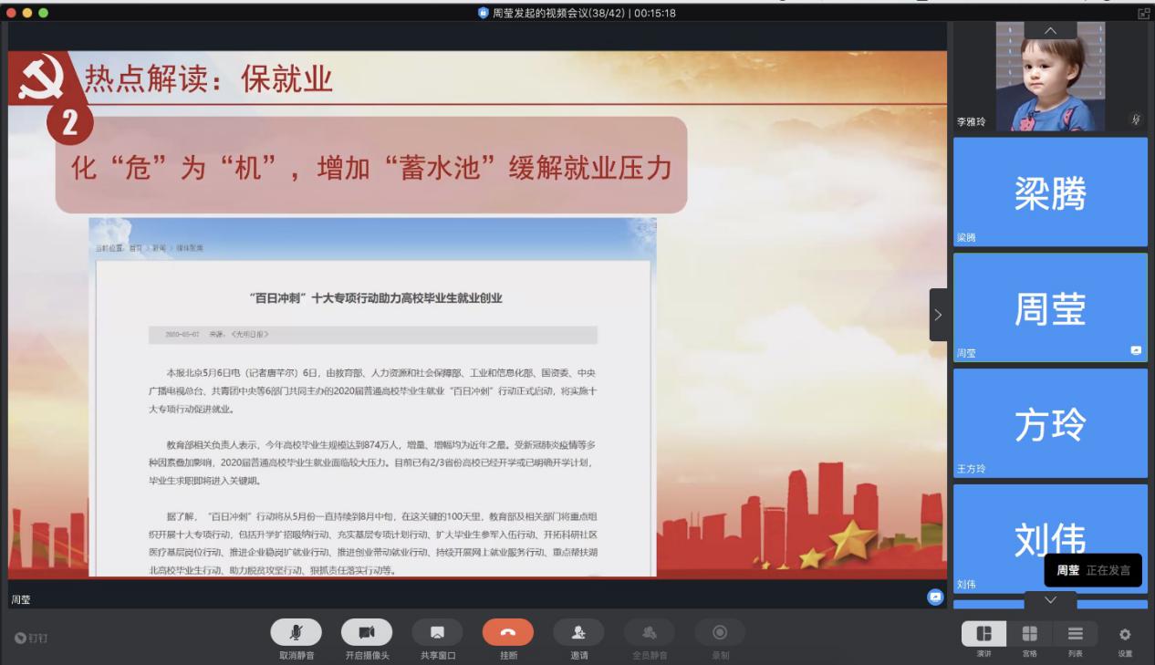Screen dimensions: 1155x665
Task: Click the window pop-out icon in title bar
Action: 1142,13
